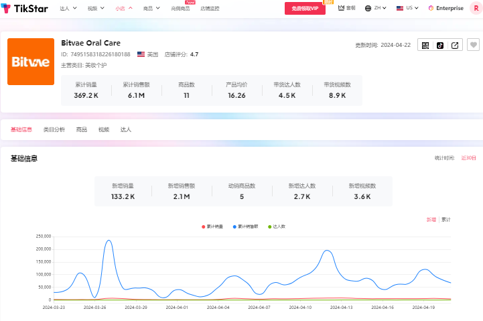Viewport: 483px width, 321px height.
Task: Toggle the green 达人数 legend series
Action: pyautogui.click(x=277, y=227)
